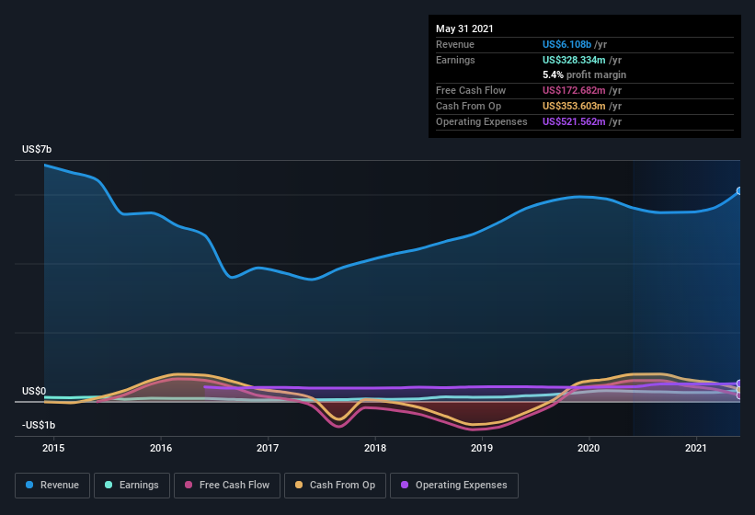Select the 2020 x-axis label
The height and width of the screenshot is (515, 755).
tap(589, 448)
